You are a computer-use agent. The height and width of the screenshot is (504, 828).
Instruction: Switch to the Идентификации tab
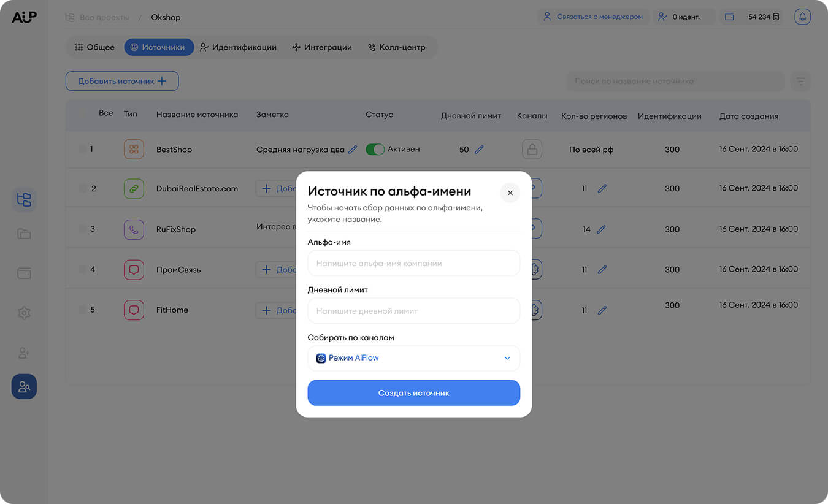(238, 47)
